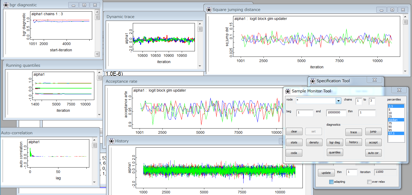Image resolution: width=412 pixels, height=195 pixels.
Task: Close the Specification Tool window
Action: [x=375, y=80]
